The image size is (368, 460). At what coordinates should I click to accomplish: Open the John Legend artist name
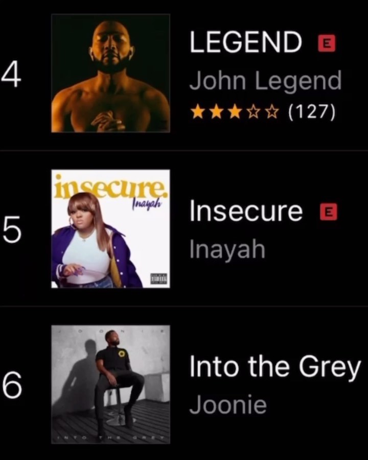click(266, 81)
